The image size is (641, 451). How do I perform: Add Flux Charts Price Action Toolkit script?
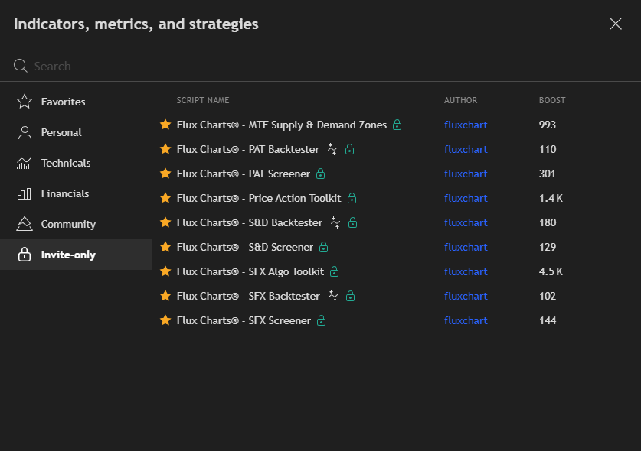[259, 198]
